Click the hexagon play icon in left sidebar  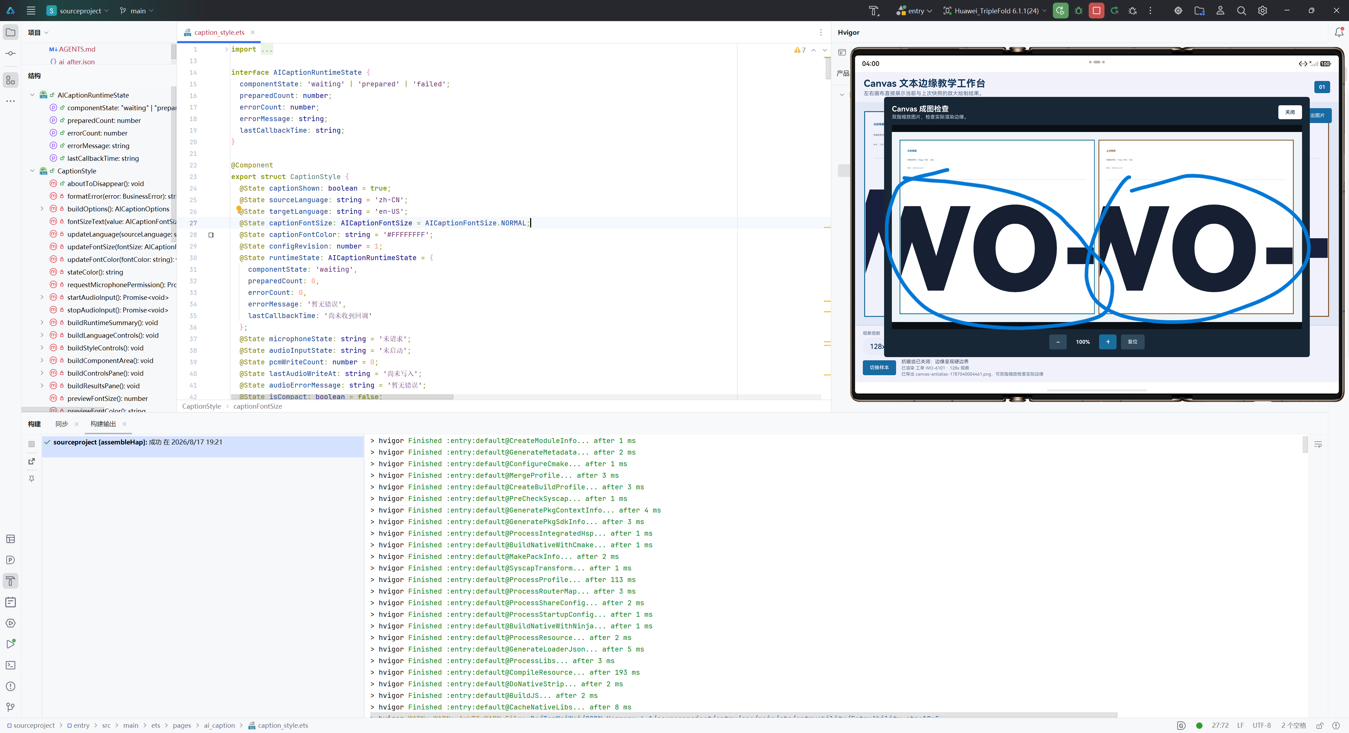pyautogui.click(x=11, y=623)
